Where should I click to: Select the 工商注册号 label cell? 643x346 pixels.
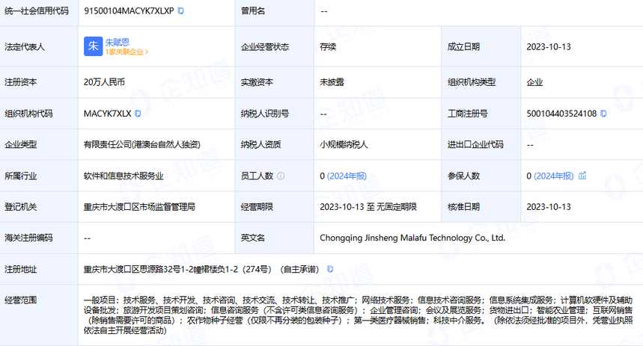click(481, 114)
